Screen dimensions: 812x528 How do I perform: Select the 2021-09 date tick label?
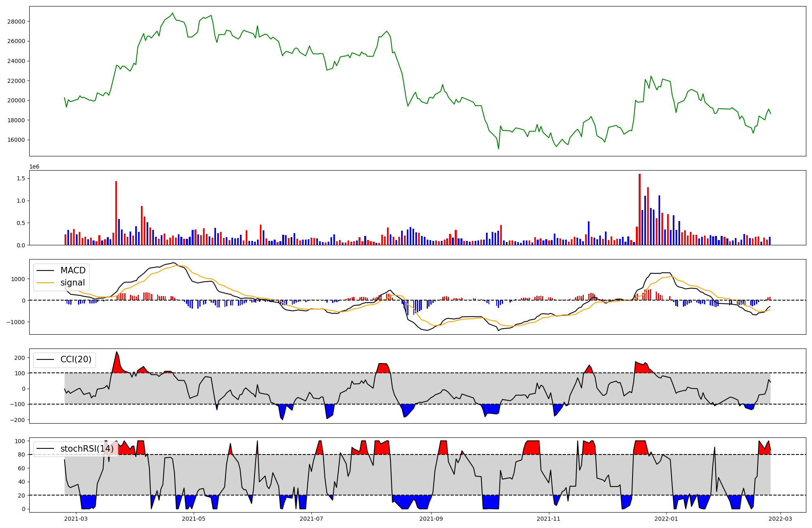[431, 519]
